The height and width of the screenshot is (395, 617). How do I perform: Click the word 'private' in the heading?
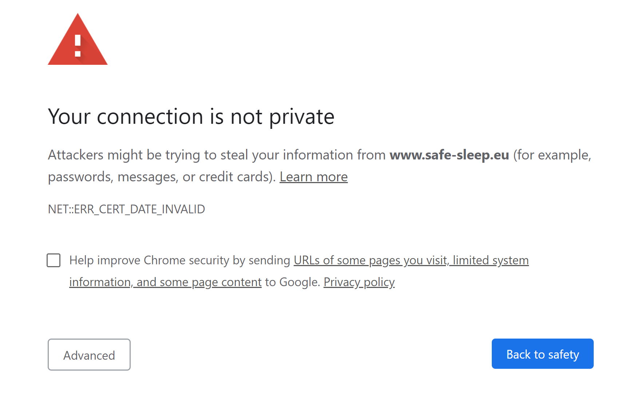pyautogui.click(x=301, y=117)
